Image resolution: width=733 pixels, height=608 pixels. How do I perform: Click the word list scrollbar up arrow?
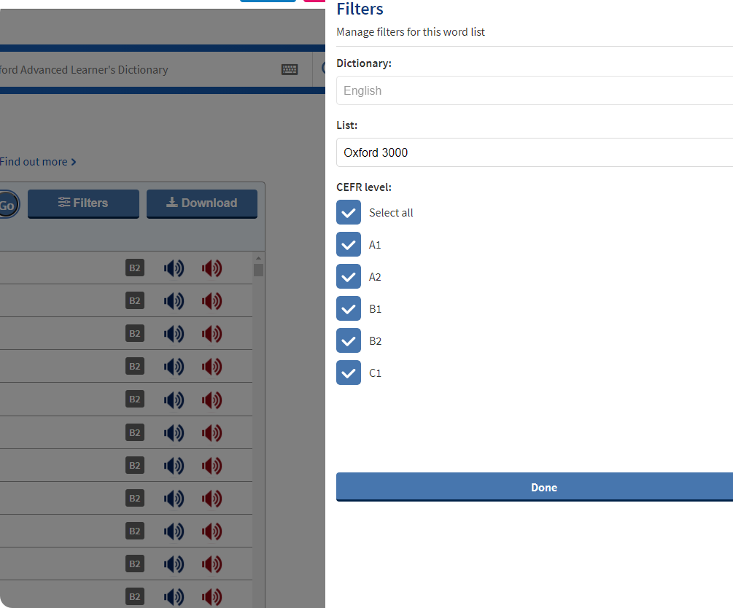pos(258,258)
